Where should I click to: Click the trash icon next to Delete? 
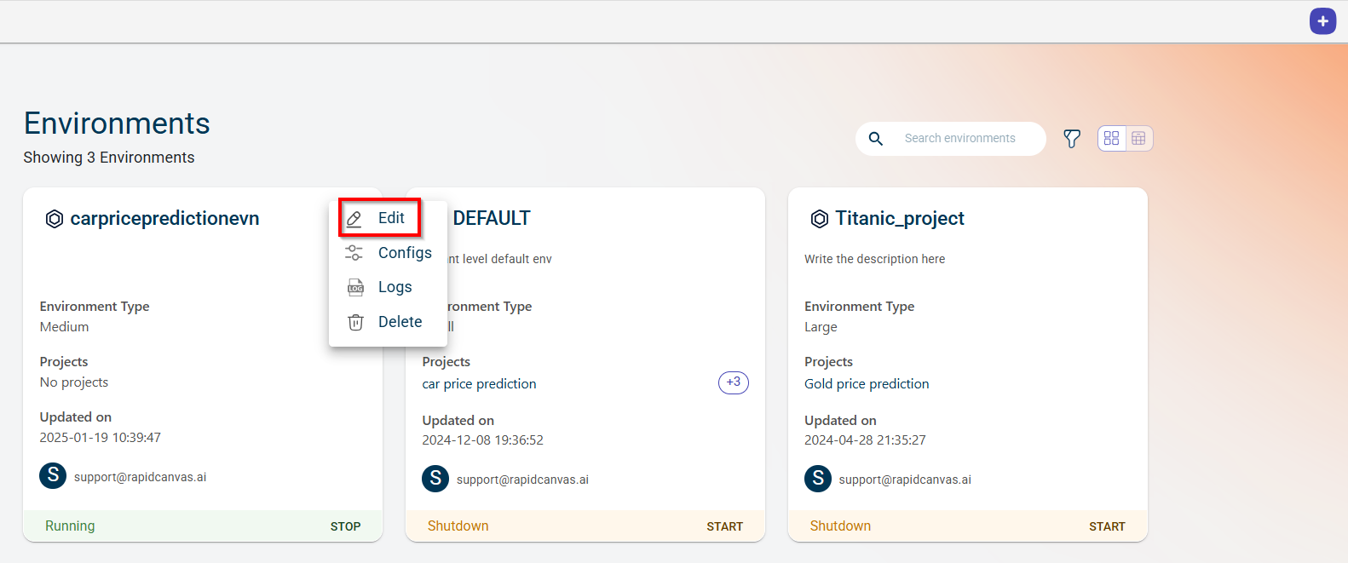point(355,322)
